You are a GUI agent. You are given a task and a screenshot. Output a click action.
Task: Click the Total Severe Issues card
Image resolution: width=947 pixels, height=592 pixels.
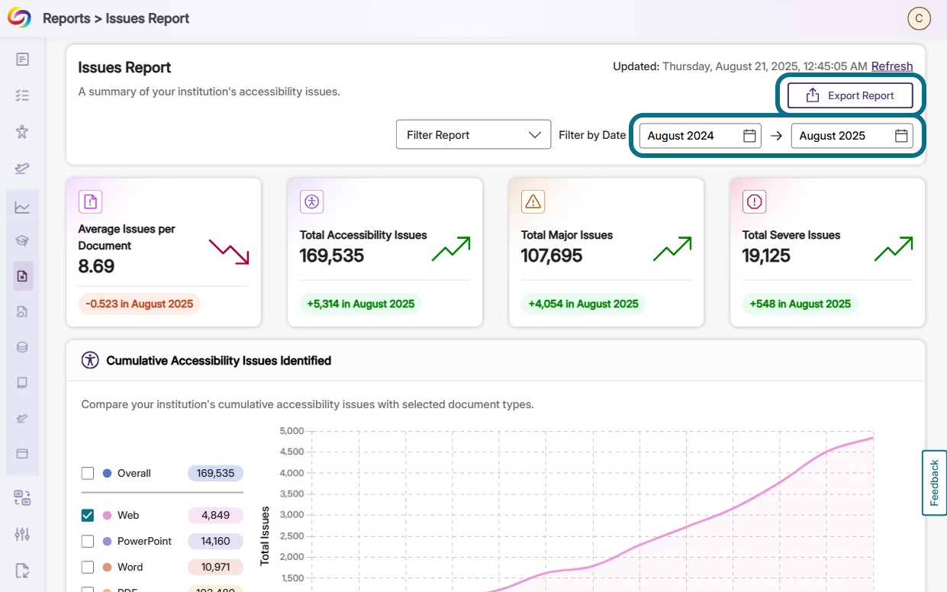pos(827,253)
